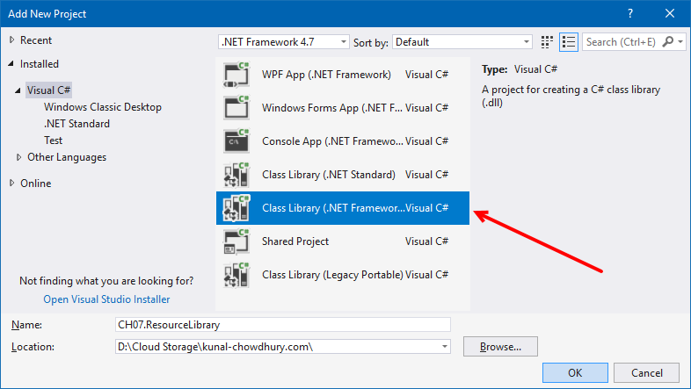Click the Name field containing CH07.ResourceLibrary
691x389 pixels.
(x=283, y=325)
